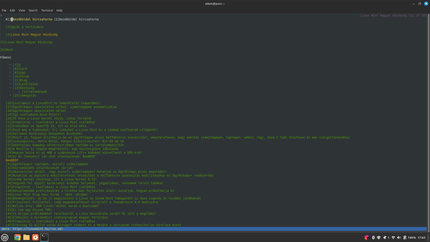Launch Firefox from the taskbar
The width and height of the screenshot is (430, 242).
35,237
